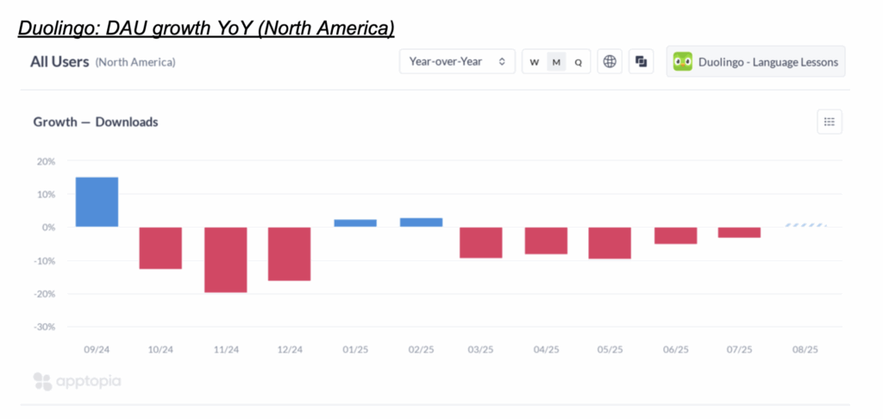Image resolution: width=883 pixels, height=419 pixels.
Task: Select the 12/24 red bar
Action: tap(290, 253)
